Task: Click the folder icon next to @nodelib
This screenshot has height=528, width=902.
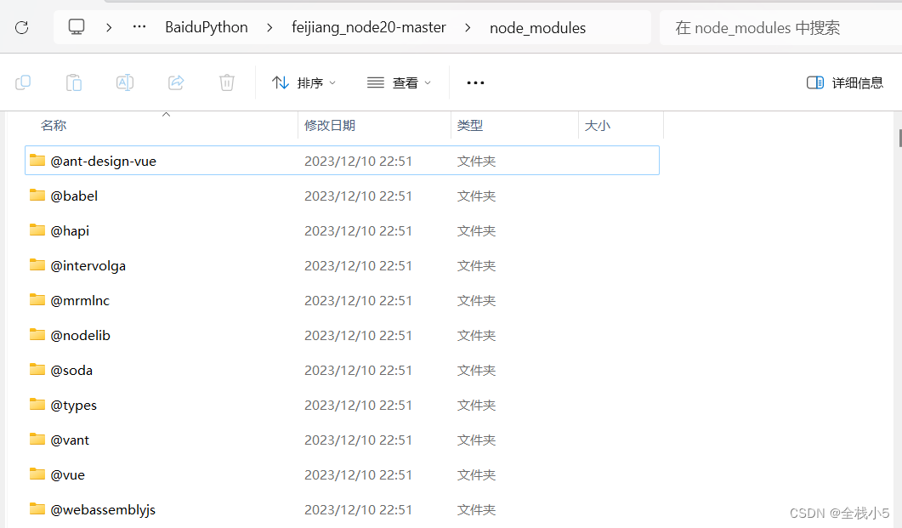Action: click(37, 335)
